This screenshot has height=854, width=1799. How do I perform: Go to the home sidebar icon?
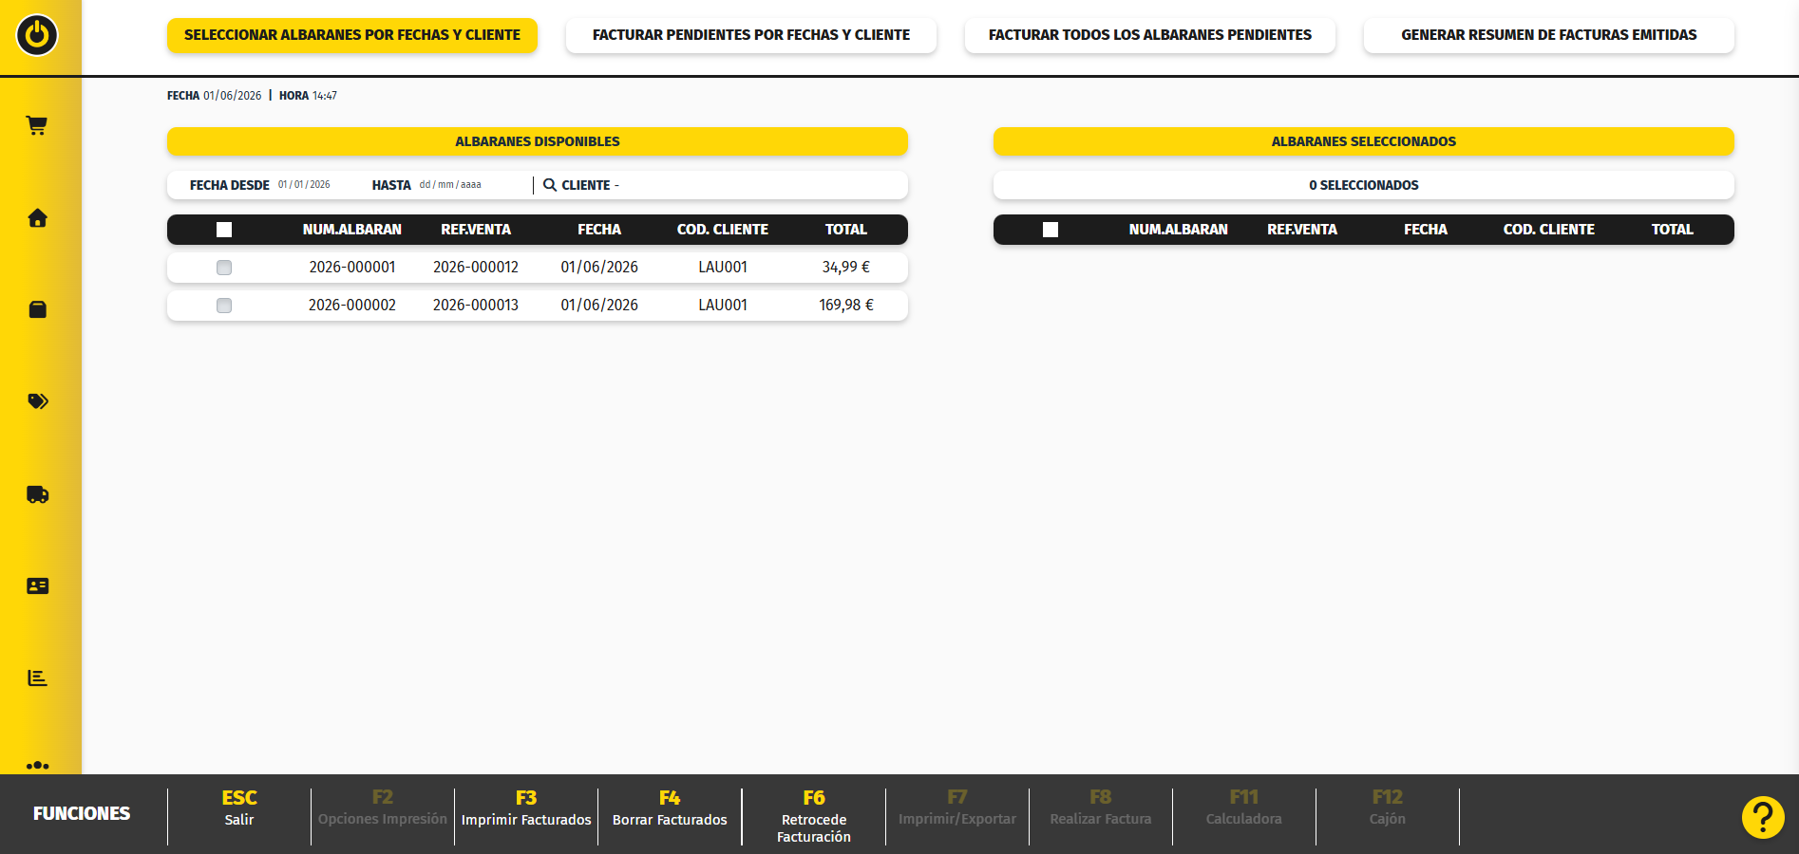point(37,218)
